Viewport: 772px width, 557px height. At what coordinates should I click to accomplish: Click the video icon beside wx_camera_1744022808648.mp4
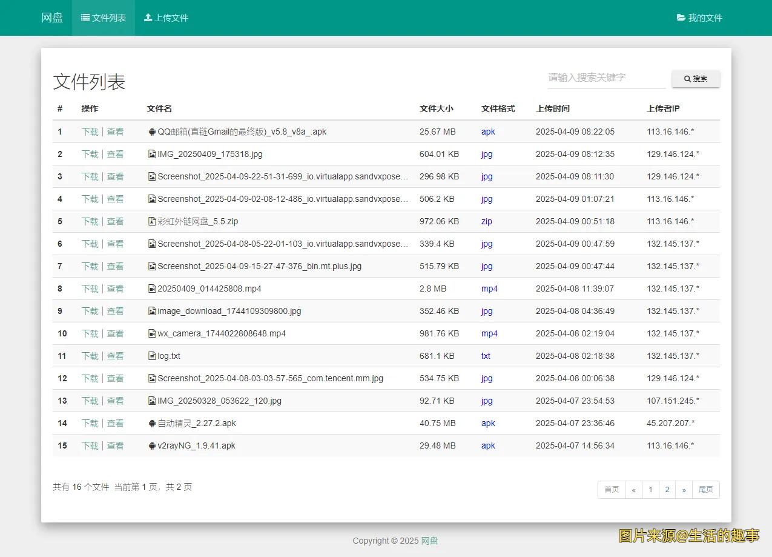click(x=152, y=333)
